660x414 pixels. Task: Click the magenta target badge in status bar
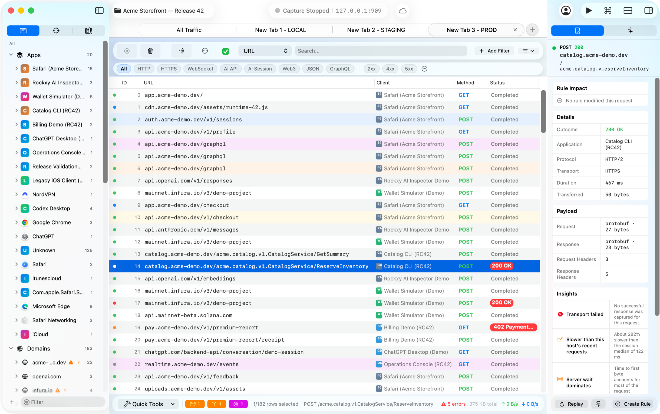[x=238, y=404]
